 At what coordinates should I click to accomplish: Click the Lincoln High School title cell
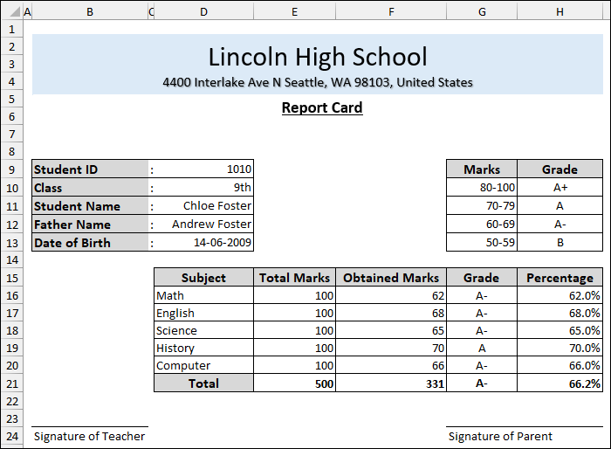[318, 58]
